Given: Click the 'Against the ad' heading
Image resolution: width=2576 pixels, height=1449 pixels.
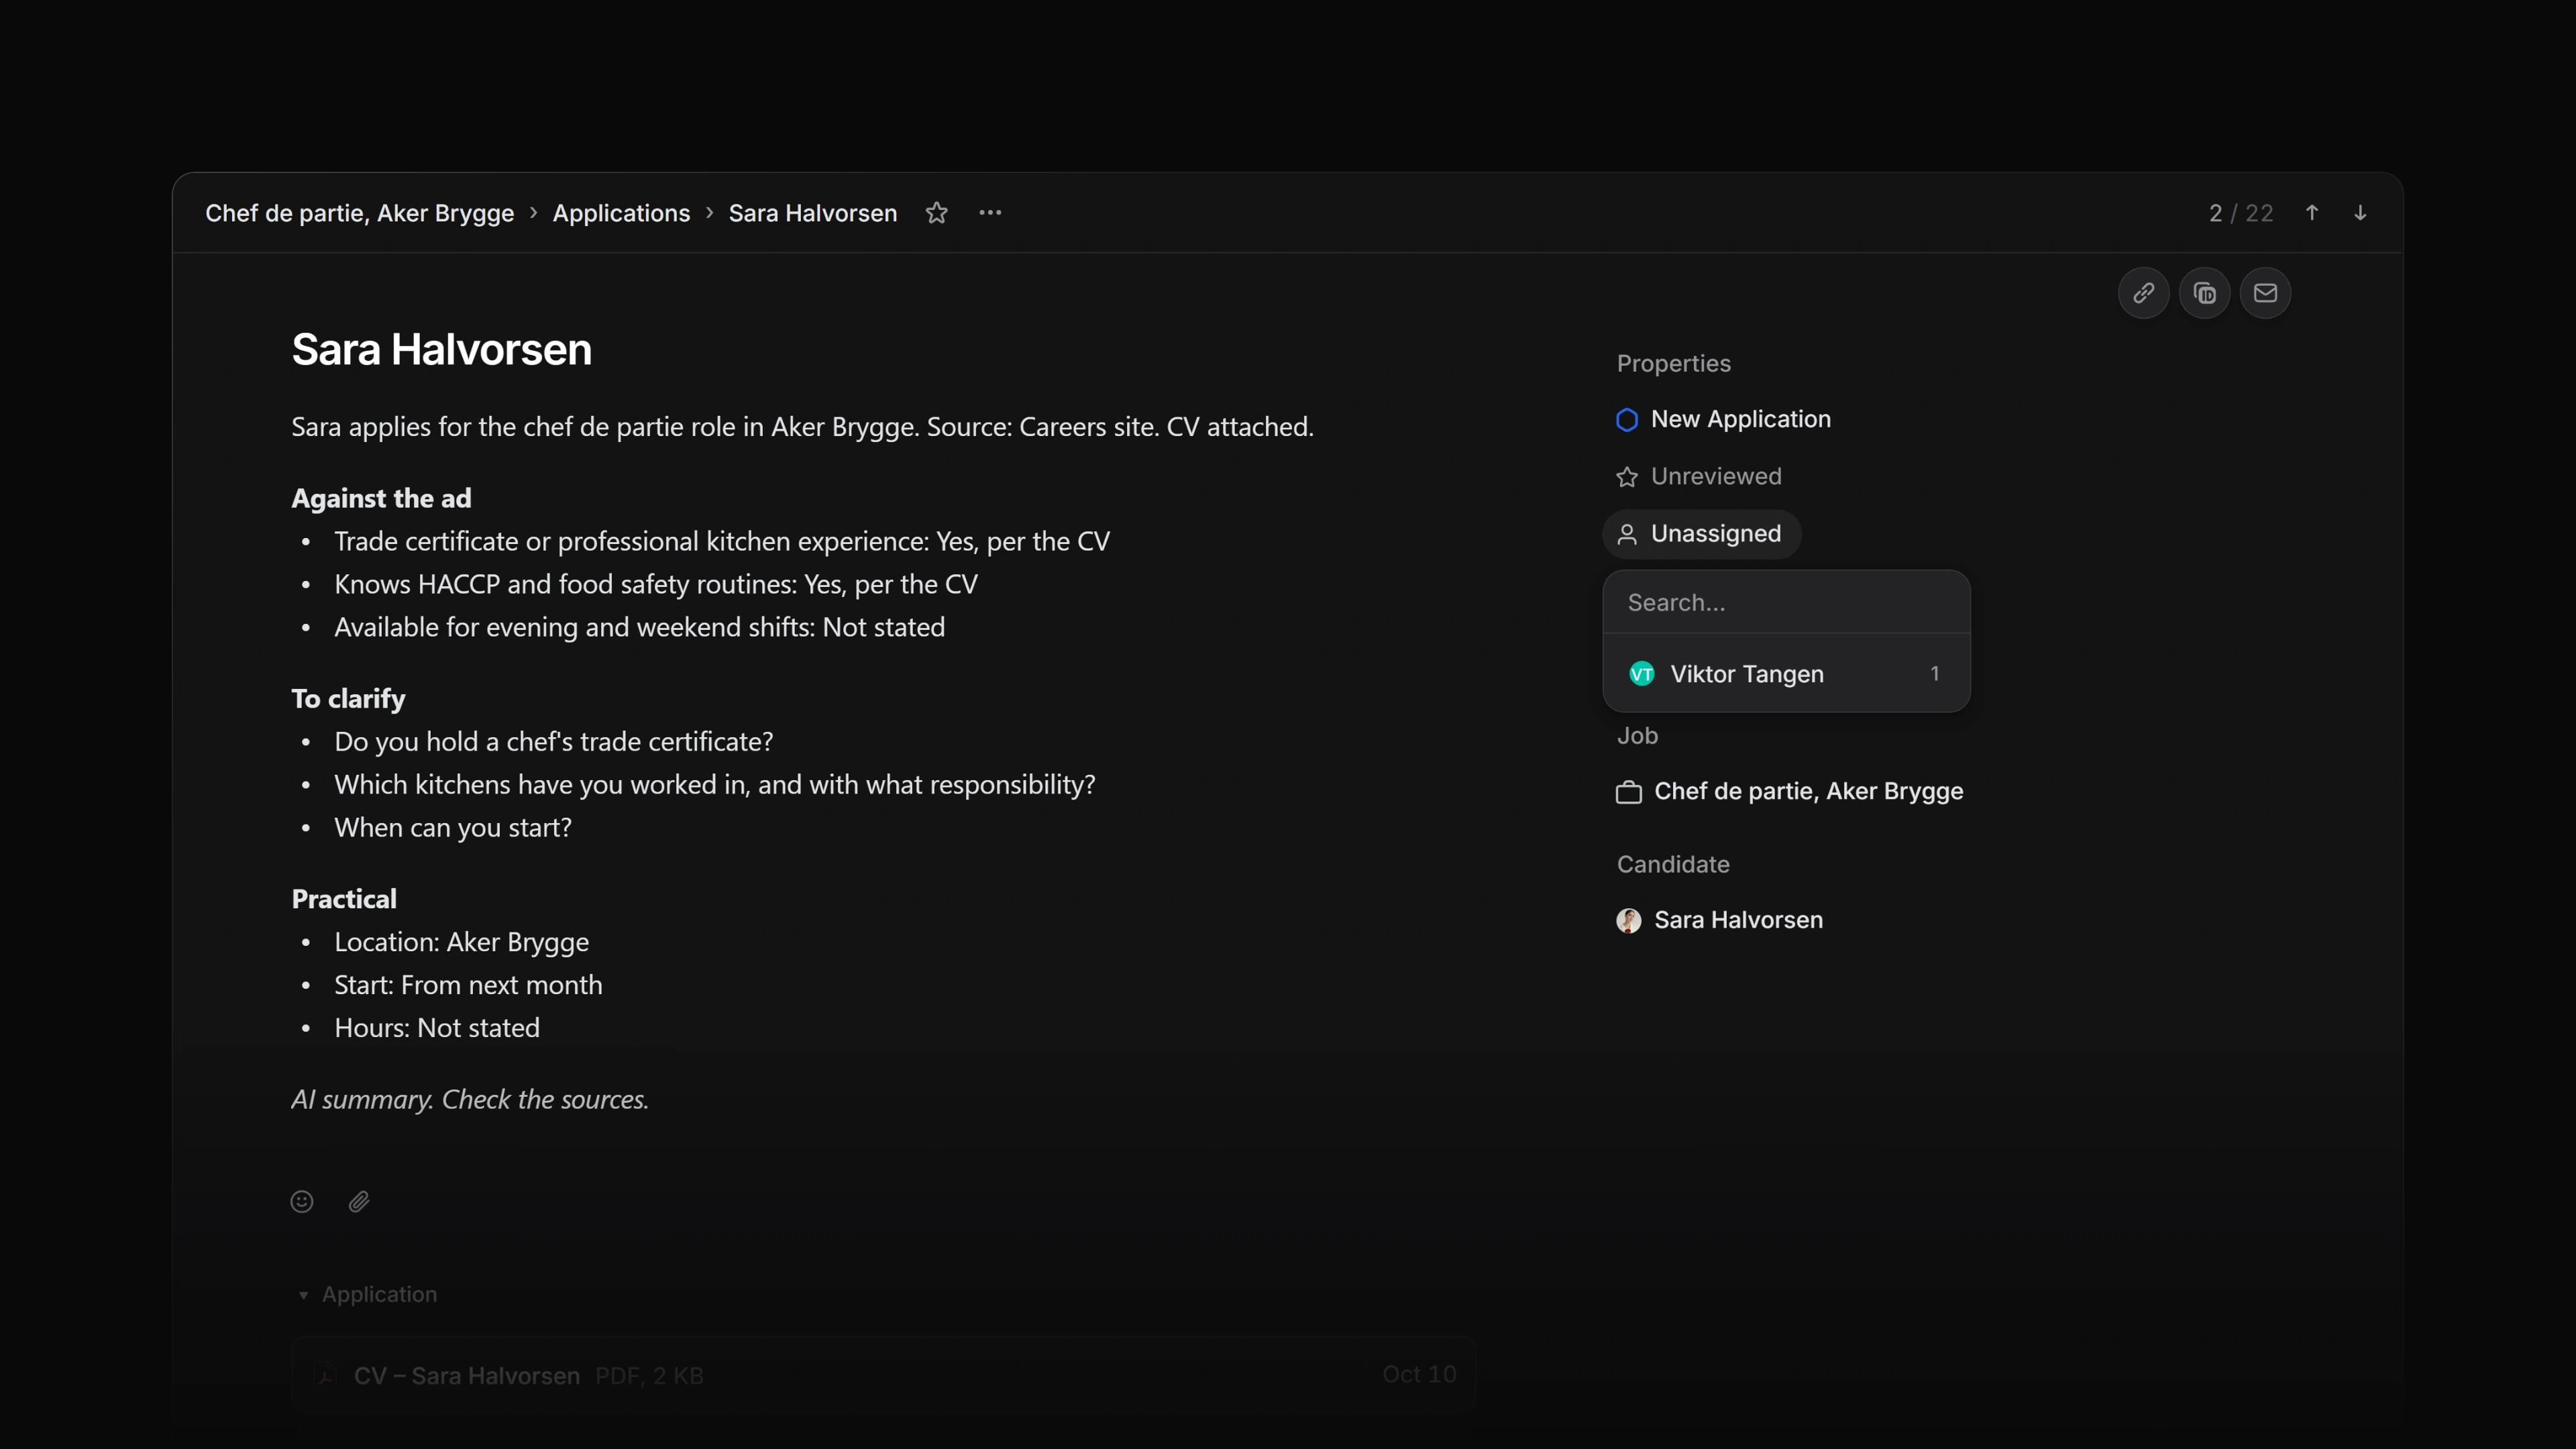Looking at the screenshot, I should point(381,498).
